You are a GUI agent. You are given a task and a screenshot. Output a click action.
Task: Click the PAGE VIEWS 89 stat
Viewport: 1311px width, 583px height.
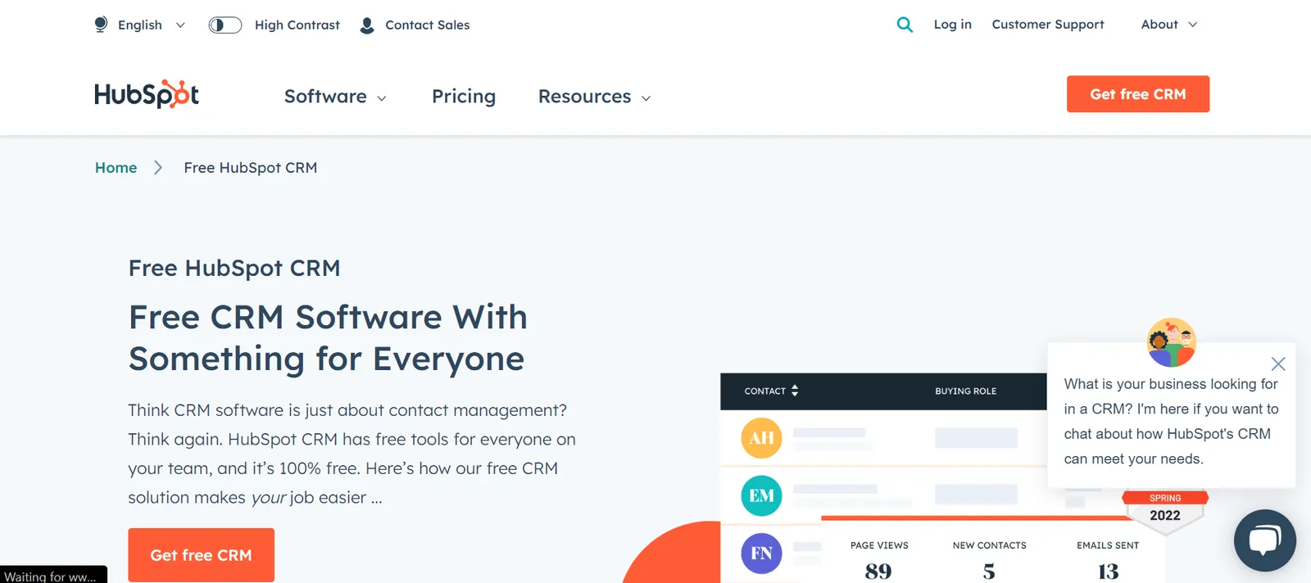pos(879,560)
